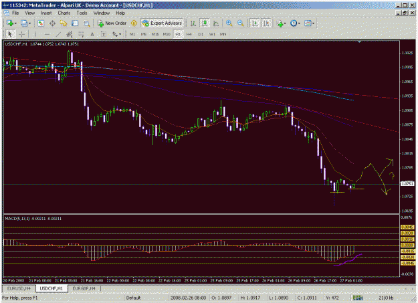Viewport: 418px width, 303px height.
Task: Click the MACD(5,13,1) indicator label
Action: coord(33,219)
